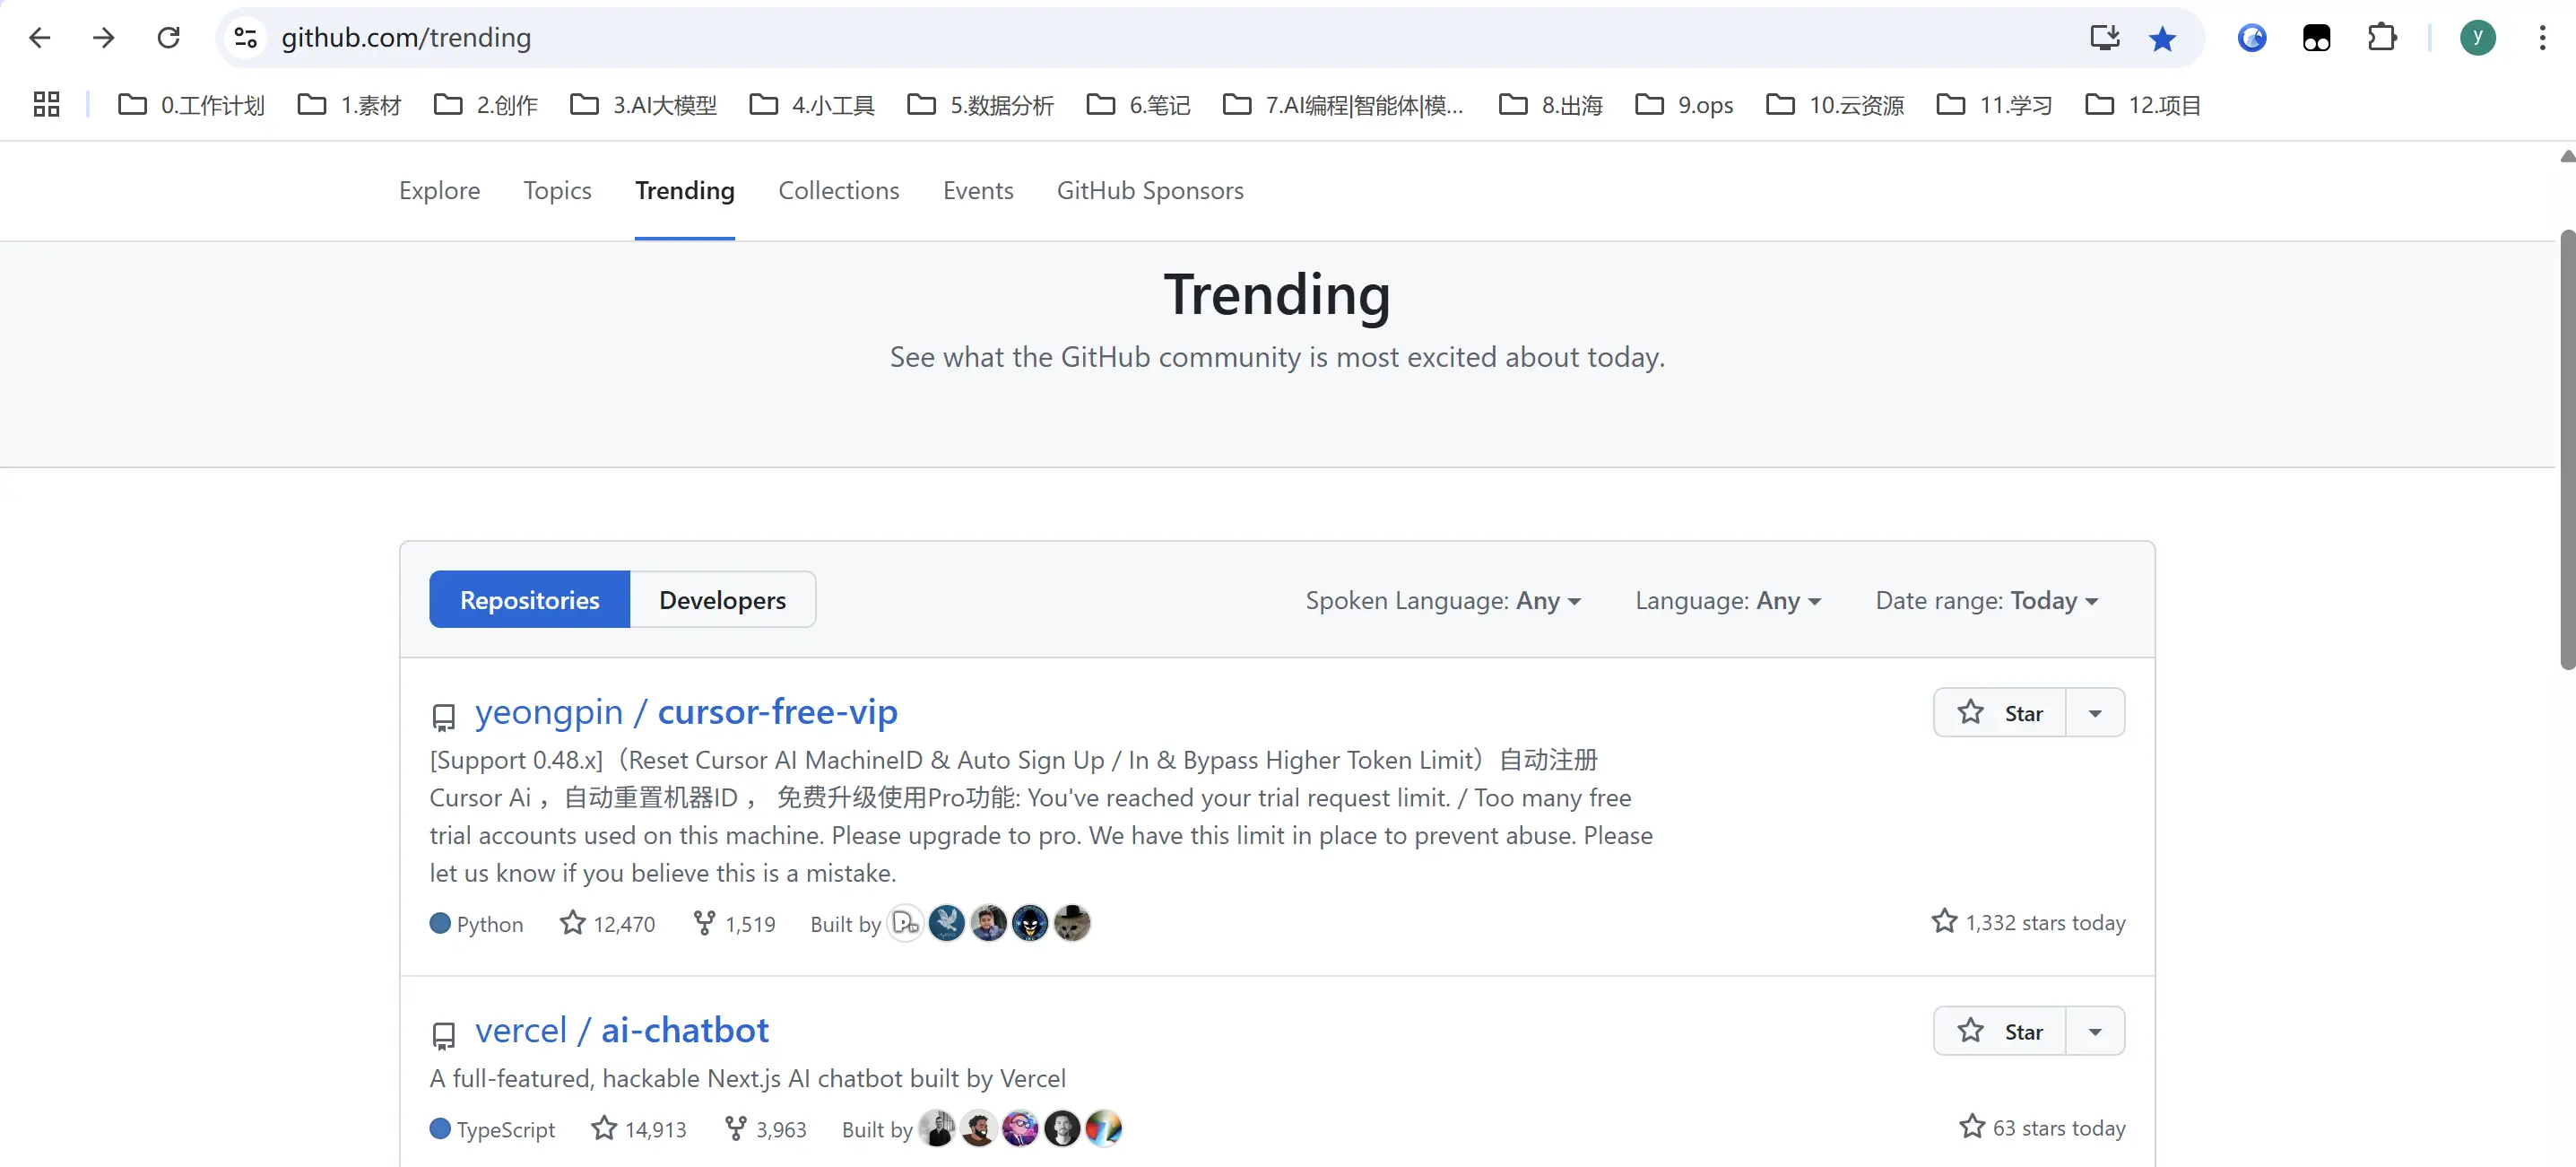This screenshot has height=1167, width=2576.
Task: Toggle the bookmark star for this page
Action: [x=2162, y=38]
